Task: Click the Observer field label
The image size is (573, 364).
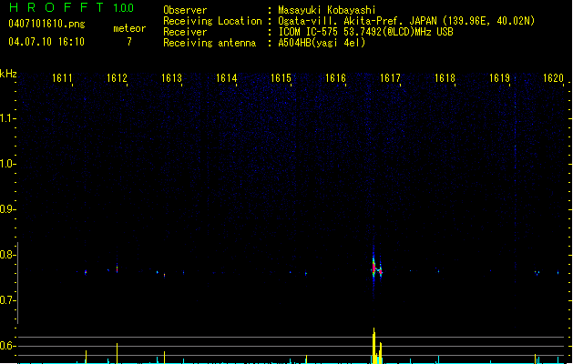Action: [x=185, y=10]
